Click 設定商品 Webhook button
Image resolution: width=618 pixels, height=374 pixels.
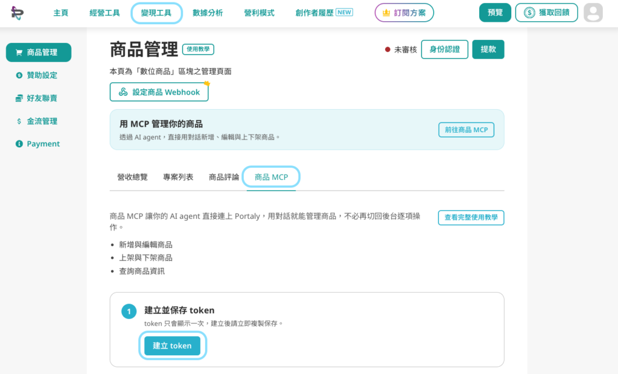tap(159, 92)
